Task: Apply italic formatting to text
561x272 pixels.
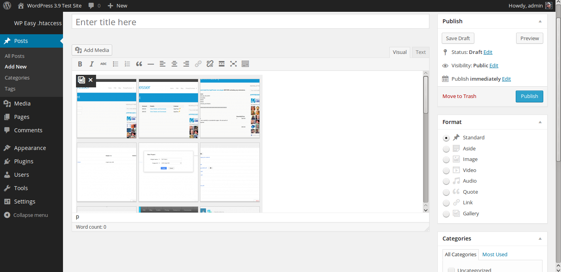Action: tap(91, 64)
